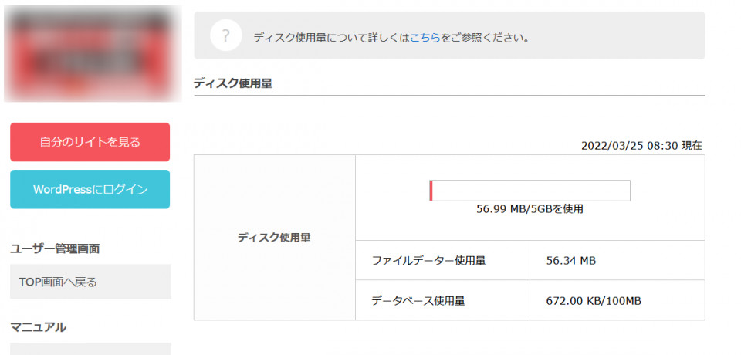
Task: Click the red filled portion of usage bar
Action: (x=431, y=191)
